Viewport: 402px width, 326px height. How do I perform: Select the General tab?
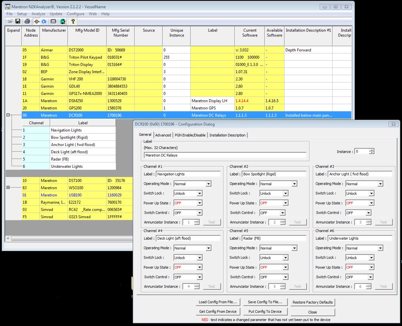click(x=145, y=134)
